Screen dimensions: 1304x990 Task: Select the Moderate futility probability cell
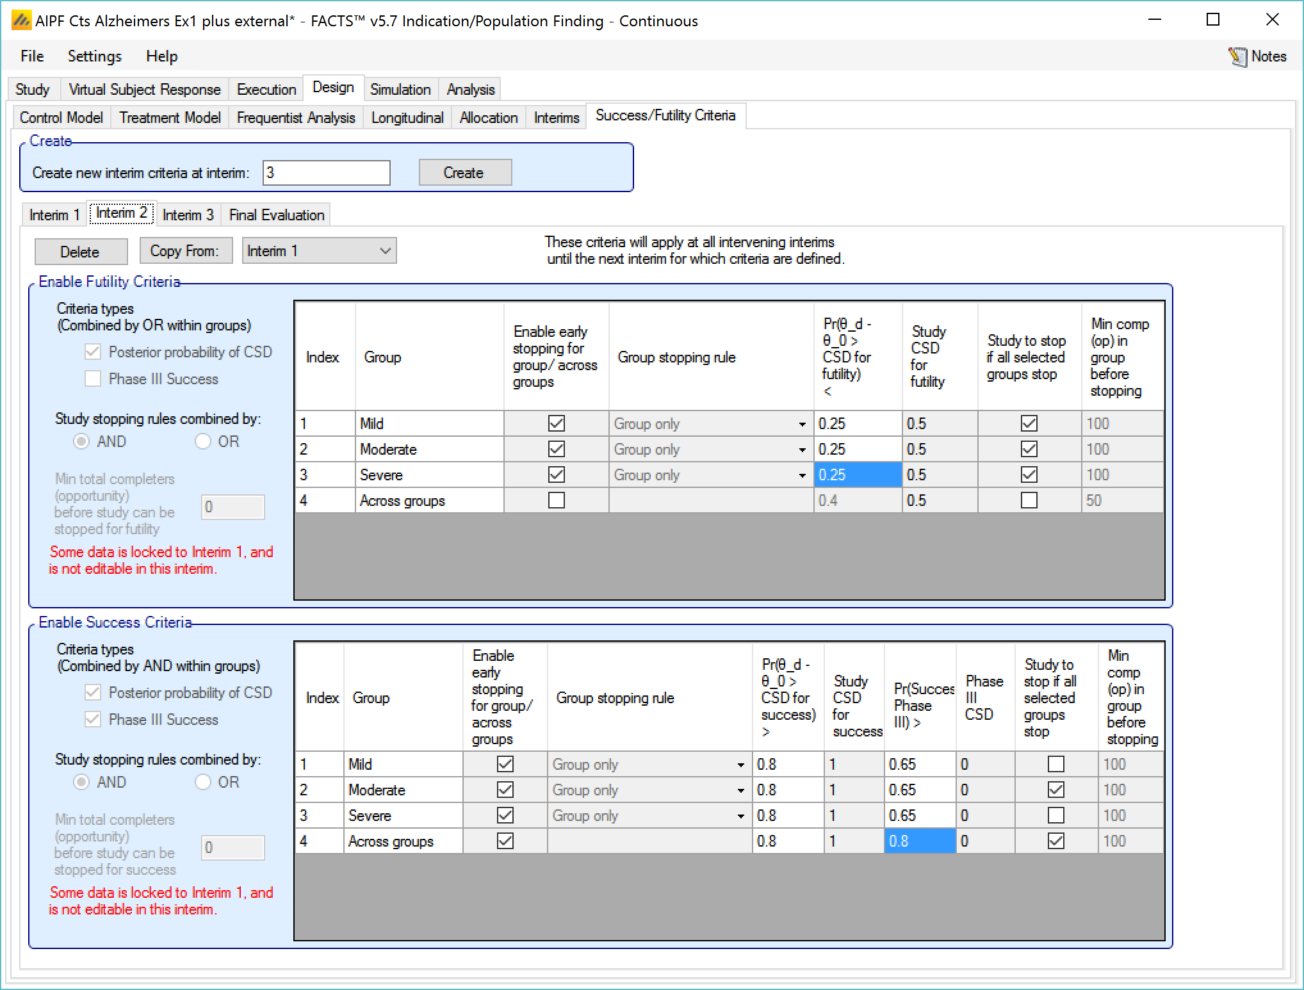click(x=857, y=450)
